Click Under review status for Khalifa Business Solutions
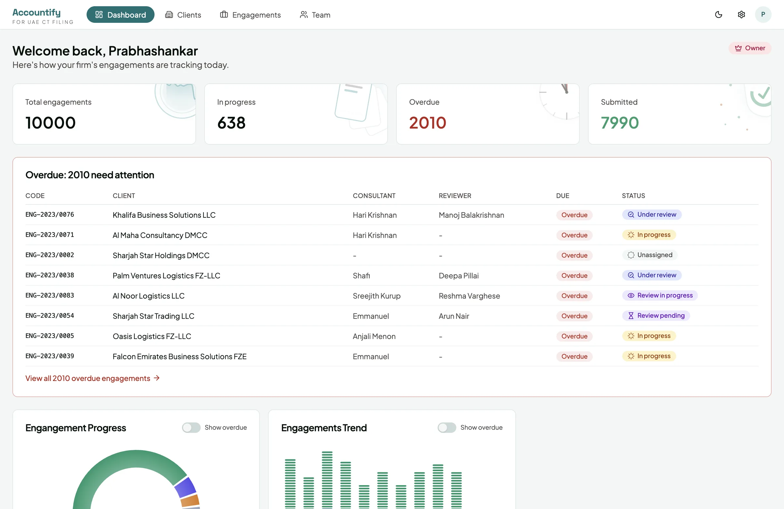 pyautogui.click(x=652, y=214)
